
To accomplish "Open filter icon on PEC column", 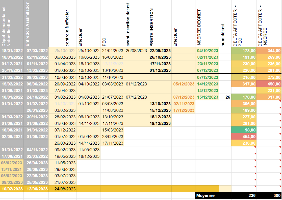I will tap(121, 44).
